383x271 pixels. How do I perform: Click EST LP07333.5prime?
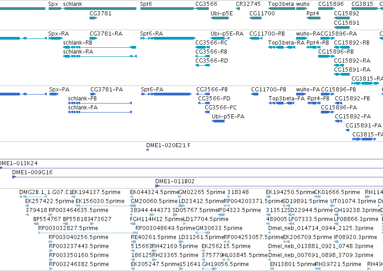tap(311, 219)
